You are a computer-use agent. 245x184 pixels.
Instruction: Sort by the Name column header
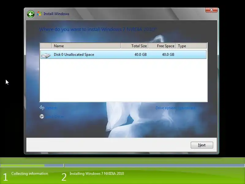pyautogui.click(x=86, y=46)
